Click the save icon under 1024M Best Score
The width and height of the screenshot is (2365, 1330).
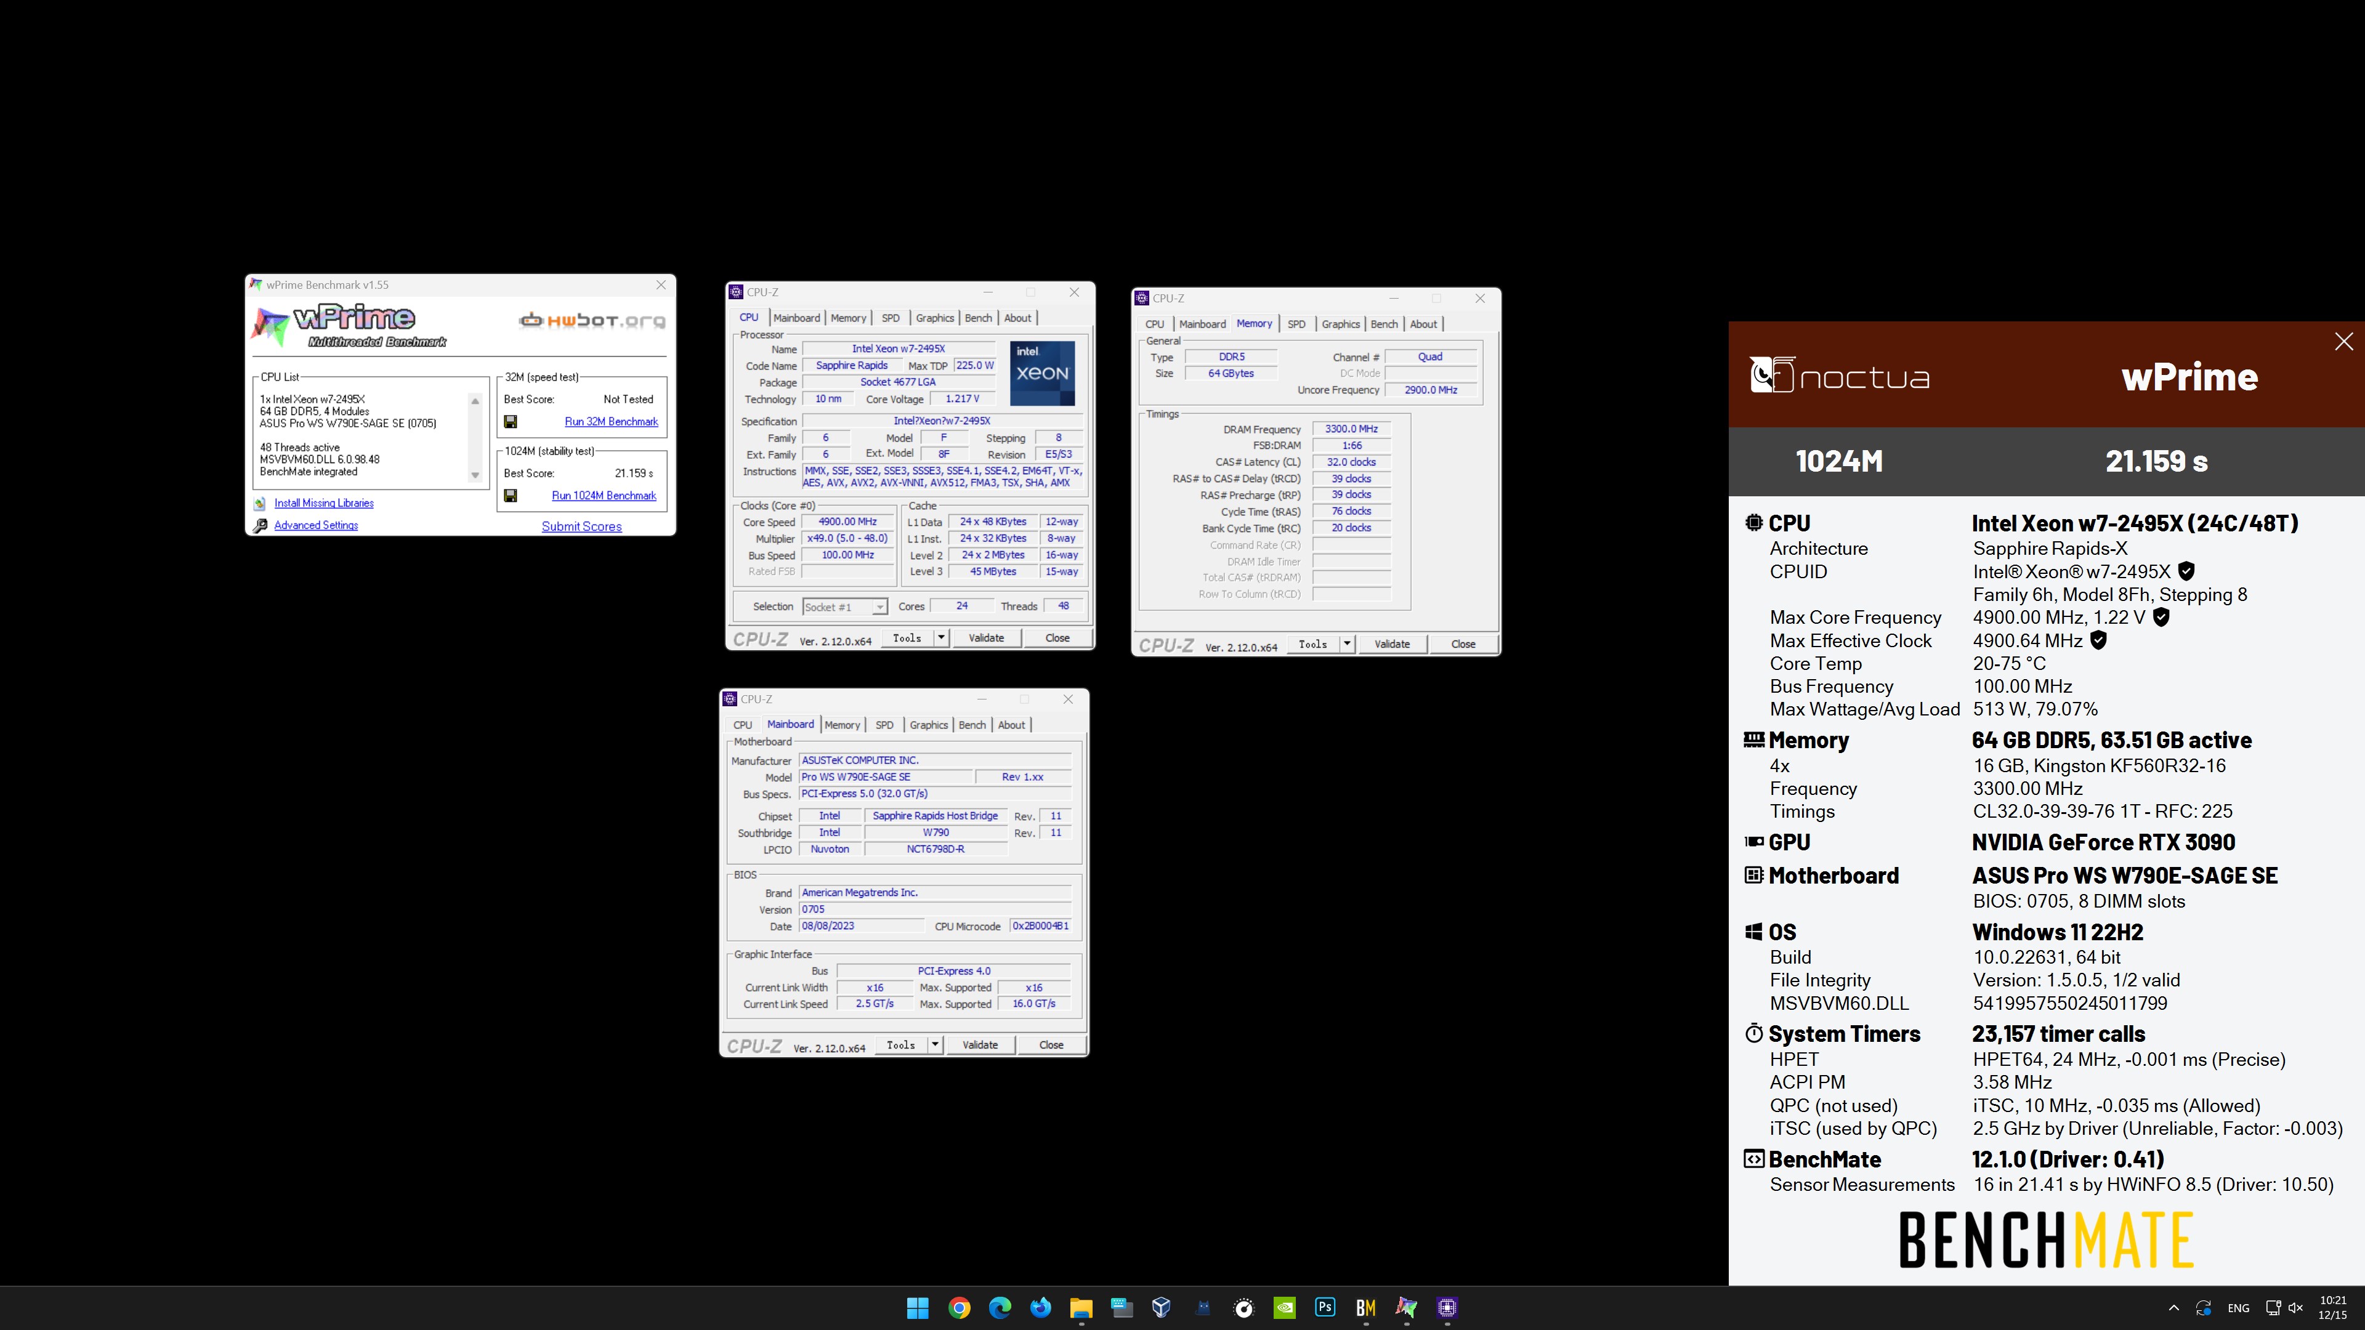pyautogui.click(x=511, y=496)
